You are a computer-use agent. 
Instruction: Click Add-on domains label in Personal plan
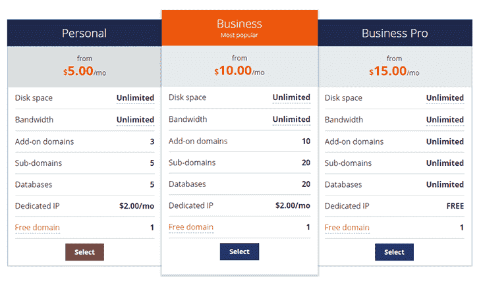[x=45, y=142]
